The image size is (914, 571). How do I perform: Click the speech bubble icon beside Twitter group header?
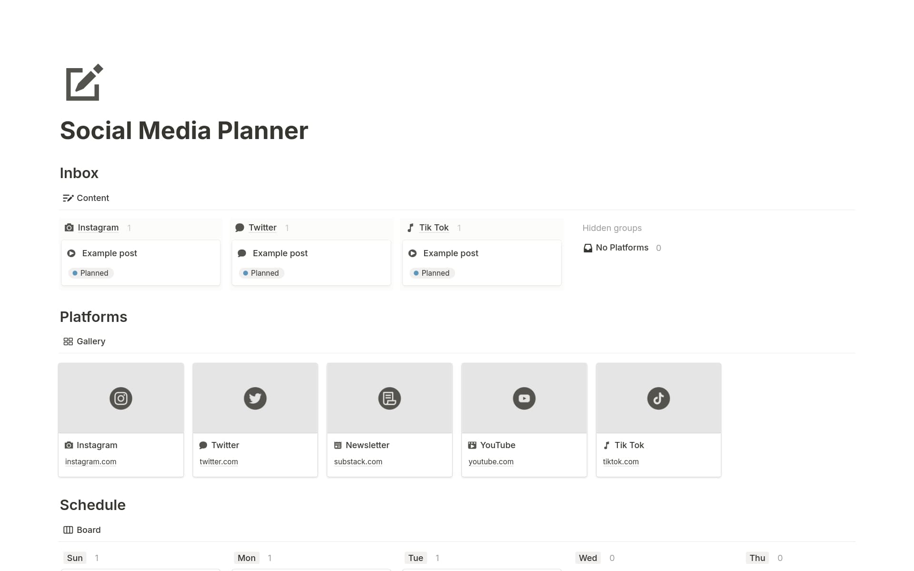(x=239, y=228)
